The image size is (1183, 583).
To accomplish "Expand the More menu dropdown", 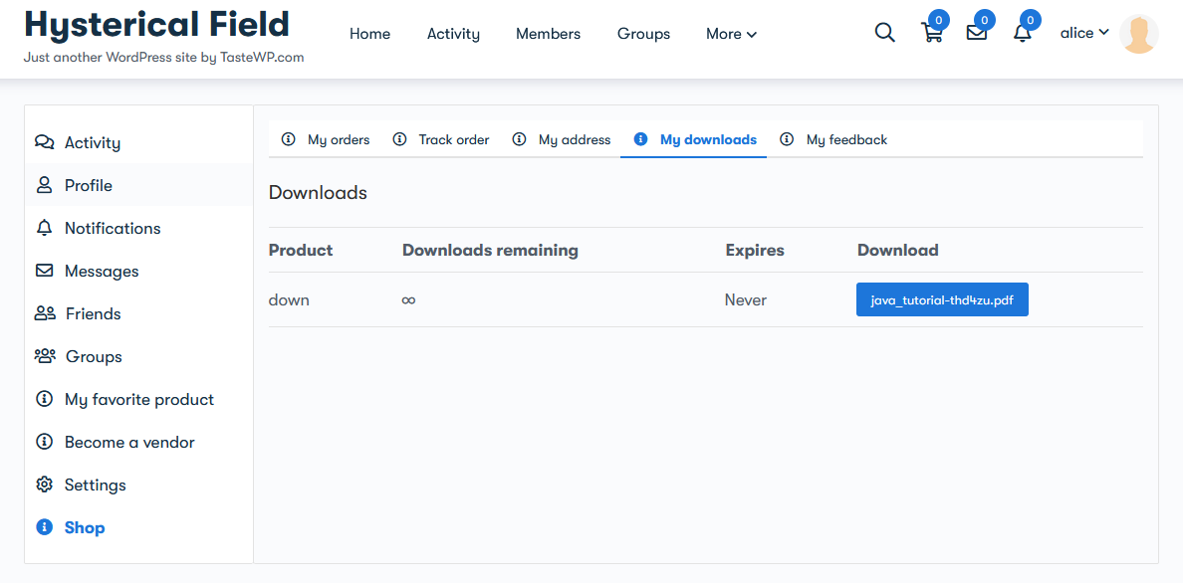I will [731, 34].
